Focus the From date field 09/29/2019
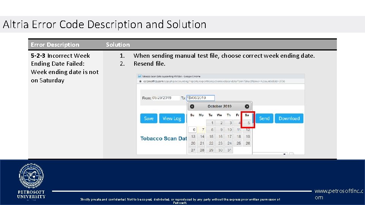Image resolution: width=365 pixels, height=205 pixels. pos(166,98)
